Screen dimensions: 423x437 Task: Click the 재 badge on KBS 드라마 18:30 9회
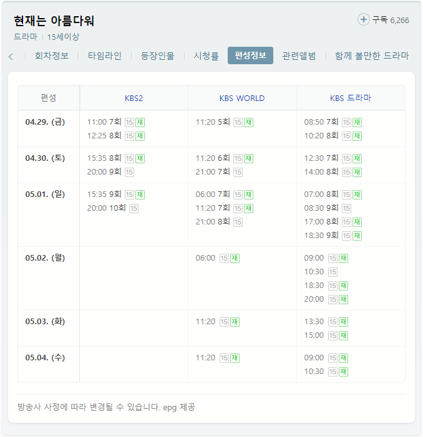pyautogui.click(x=357, y=236)
